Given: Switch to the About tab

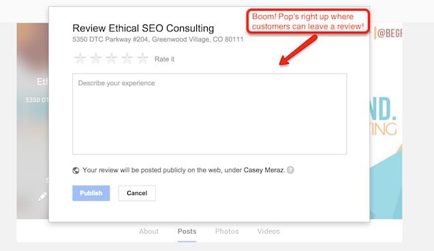Looking at the screenshot, I should 149,231.
